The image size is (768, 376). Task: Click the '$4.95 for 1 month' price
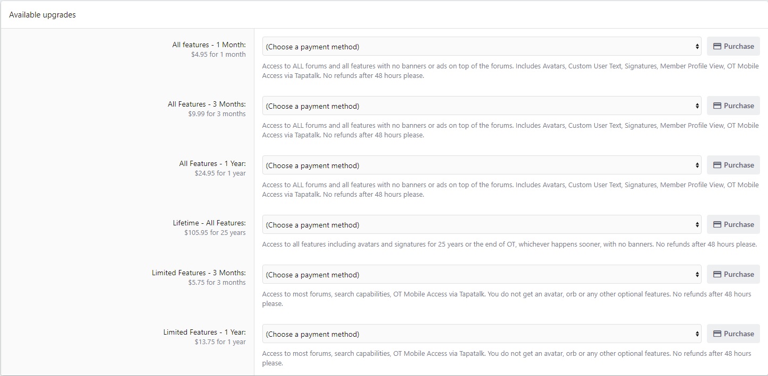pos(218,55)
